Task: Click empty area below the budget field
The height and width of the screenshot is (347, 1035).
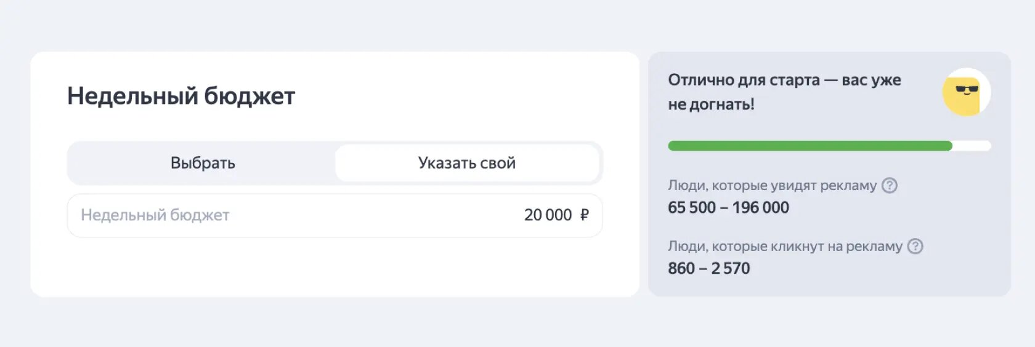Action: [335, 268]
